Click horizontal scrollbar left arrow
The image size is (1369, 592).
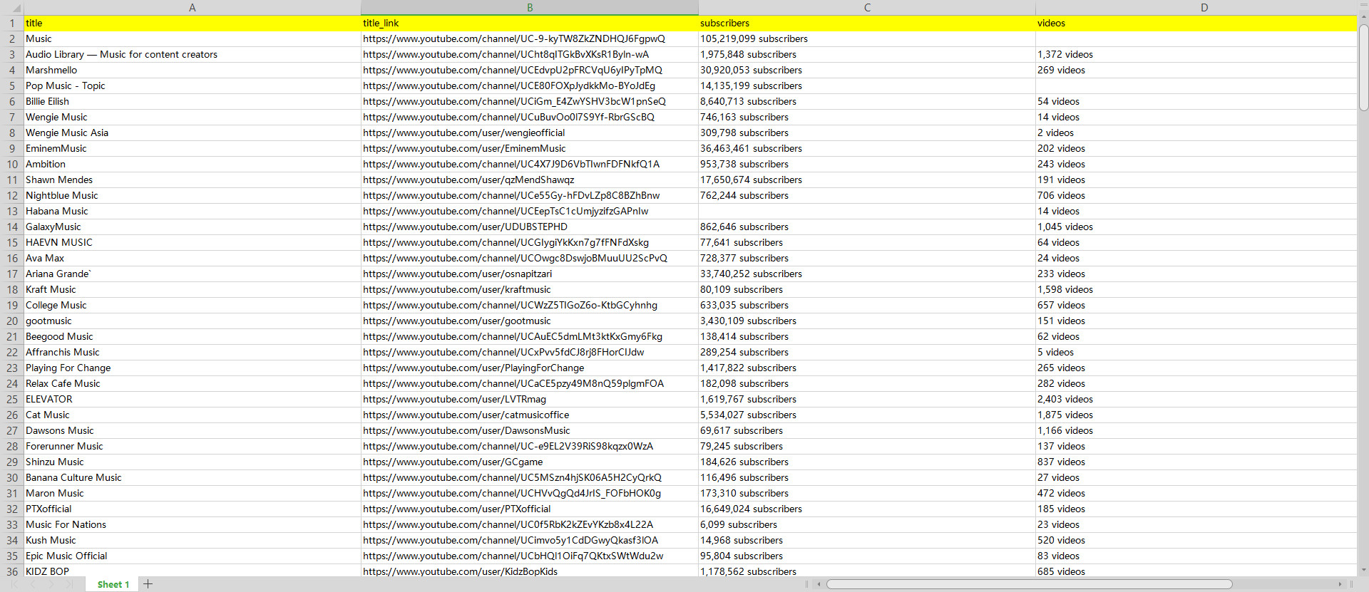click(x=819, y=584)
